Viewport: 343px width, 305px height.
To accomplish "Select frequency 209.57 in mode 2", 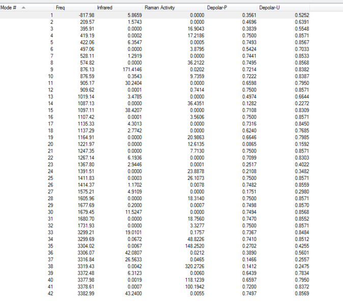I will [87, 22].
